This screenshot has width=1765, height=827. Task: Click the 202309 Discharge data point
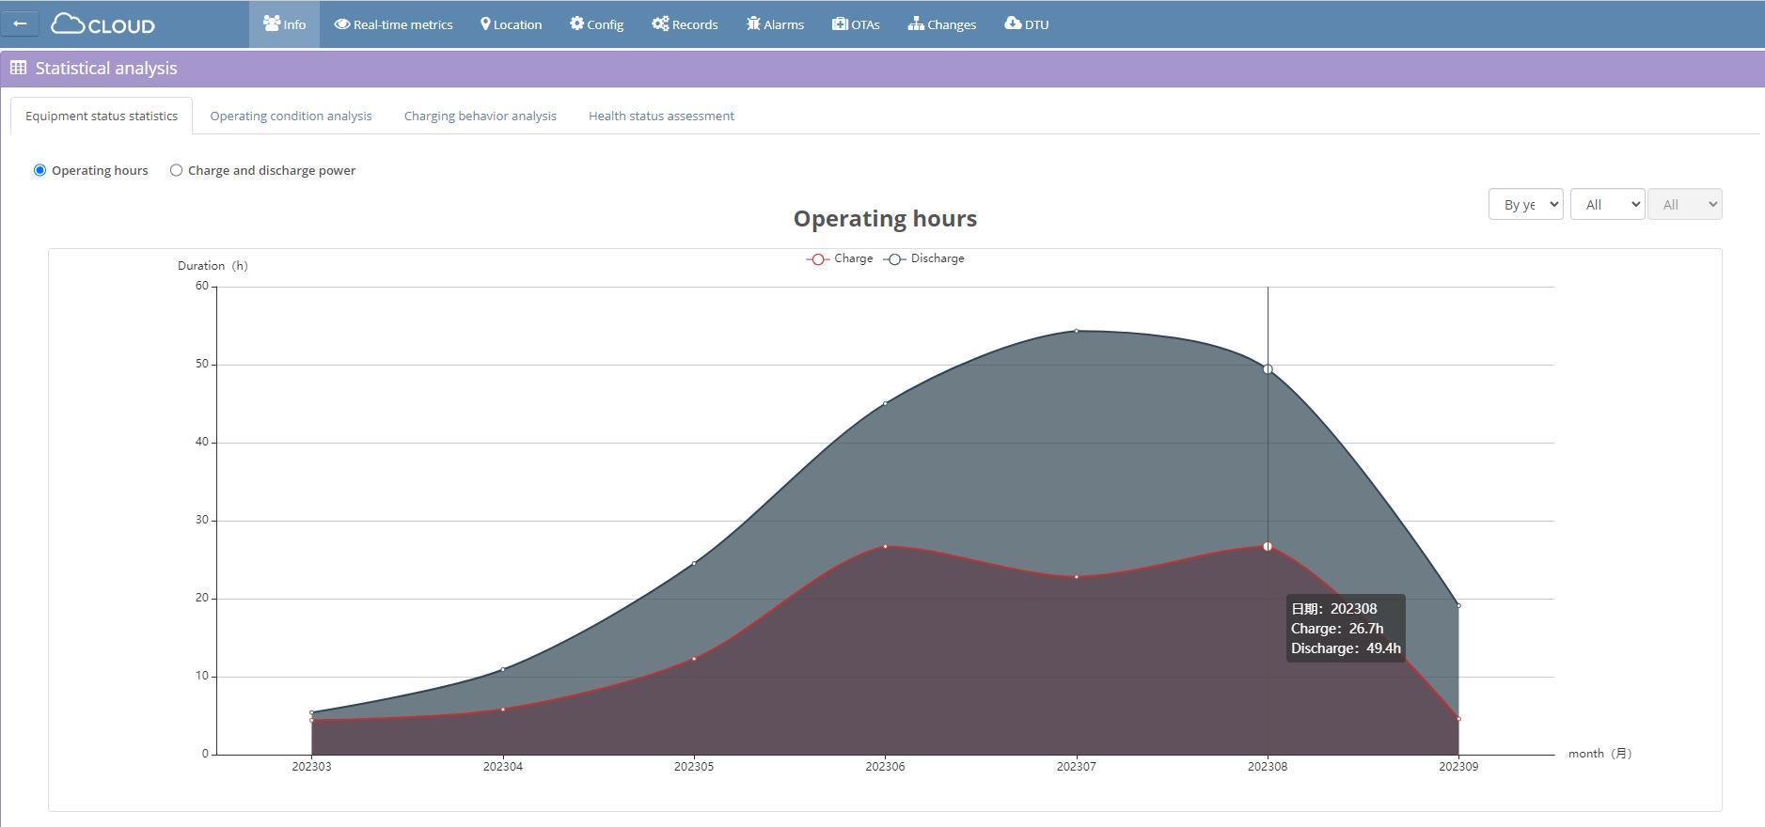tap(1458, 605)
